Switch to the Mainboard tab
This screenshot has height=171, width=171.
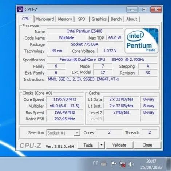tap(45, 19)
